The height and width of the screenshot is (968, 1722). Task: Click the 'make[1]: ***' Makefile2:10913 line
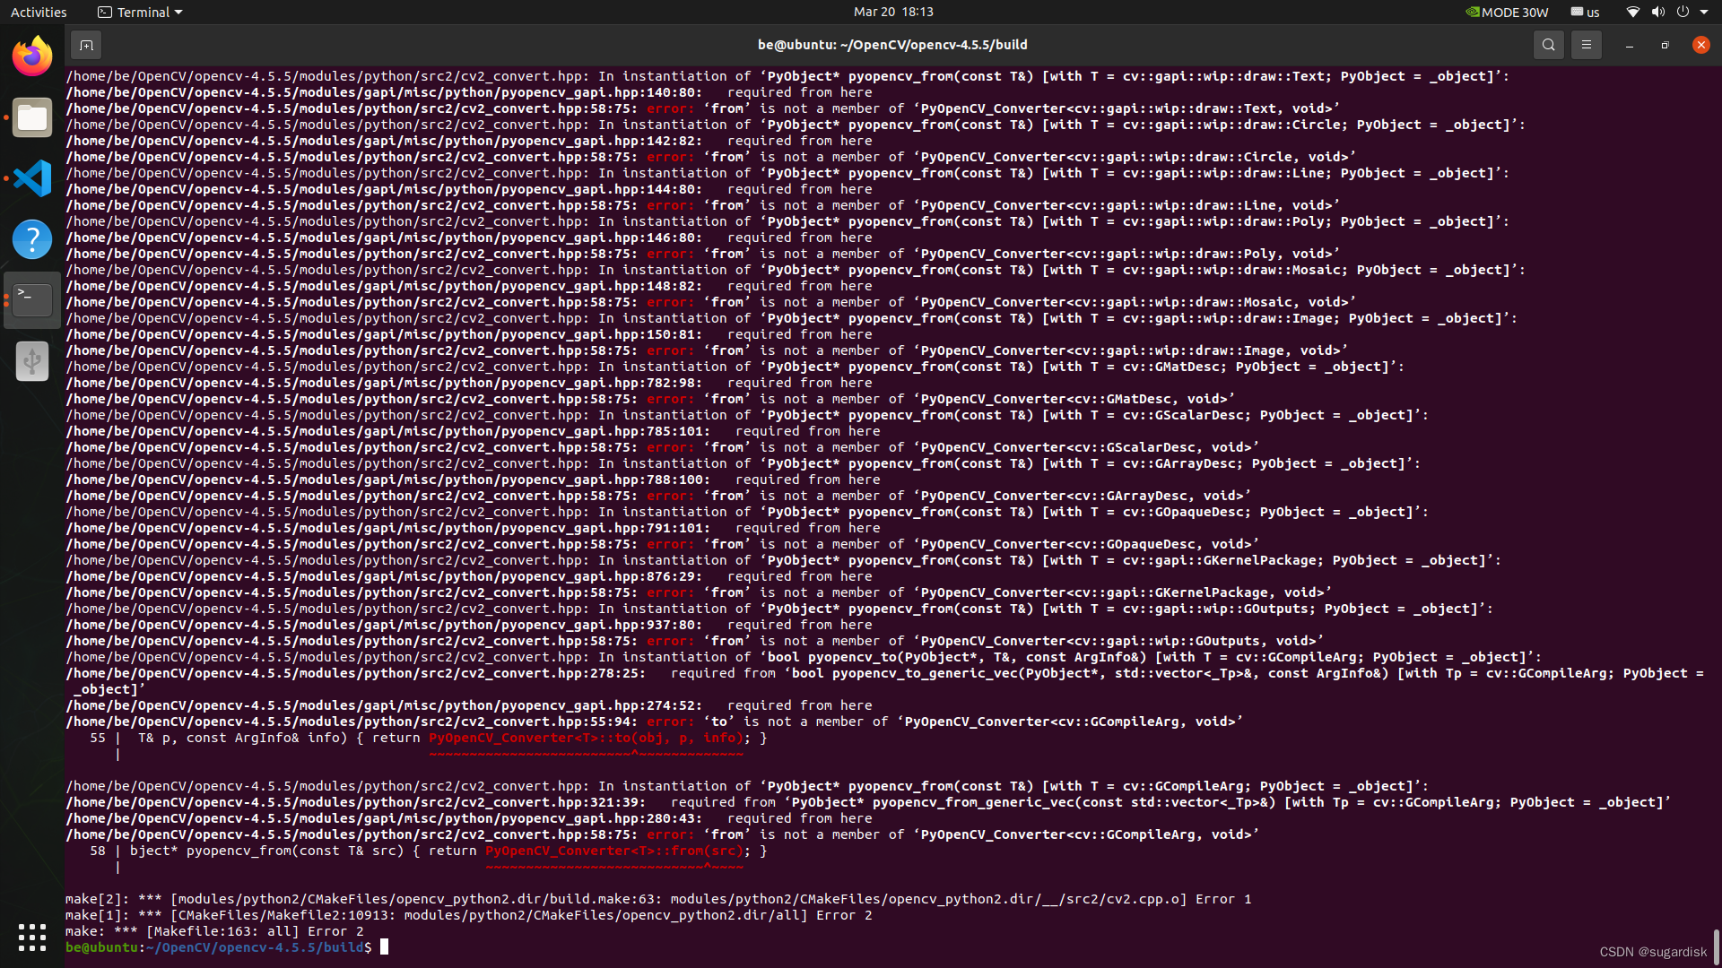click(468, 915)
